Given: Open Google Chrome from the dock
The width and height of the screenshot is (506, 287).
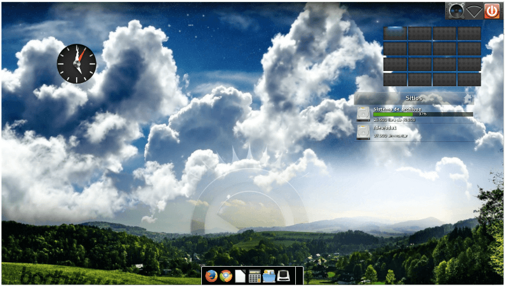Looking at the screenshot, I should (225, 276).
